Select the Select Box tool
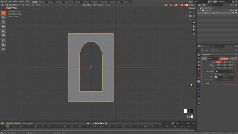Screen dimensions: 238x134 [x=3, y=13]
